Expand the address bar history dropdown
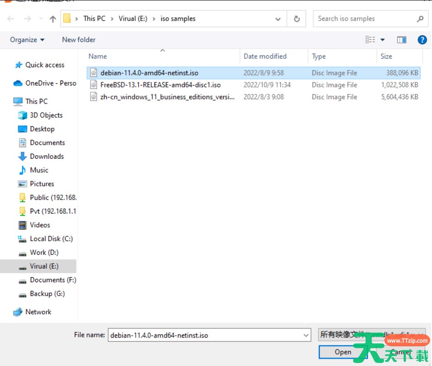The height and width of the screenshot is (366, 432). tap(278, 19)
